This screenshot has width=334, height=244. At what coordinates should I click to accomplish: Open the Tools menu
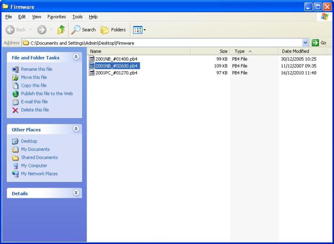77,17
